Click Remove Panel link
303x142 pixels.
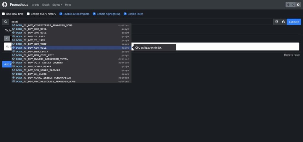point(292,55)
